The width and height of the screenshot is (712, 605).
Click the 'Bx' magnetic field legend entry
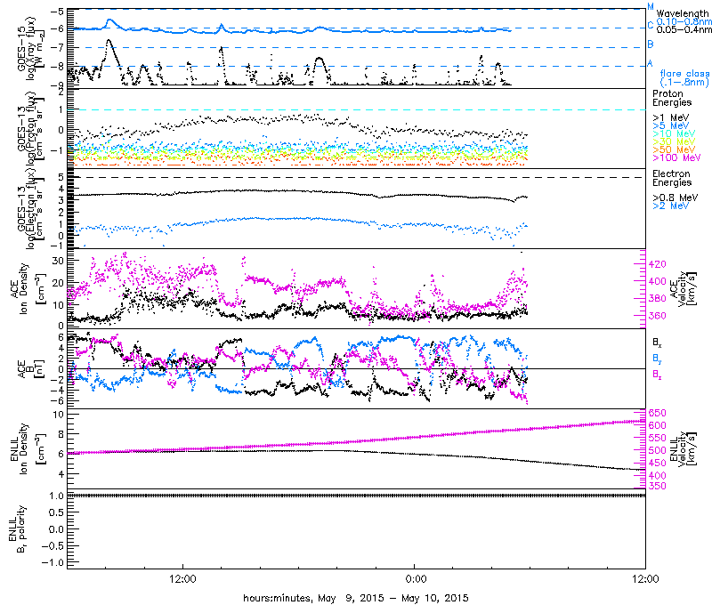657,342
